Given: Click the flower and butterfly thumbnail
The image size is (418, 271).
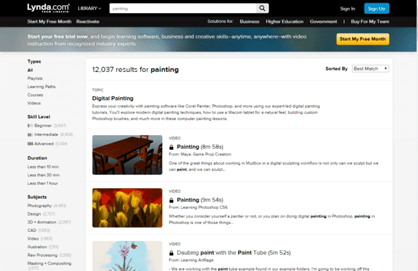Looking at the screenshot, I should (127, 256).
